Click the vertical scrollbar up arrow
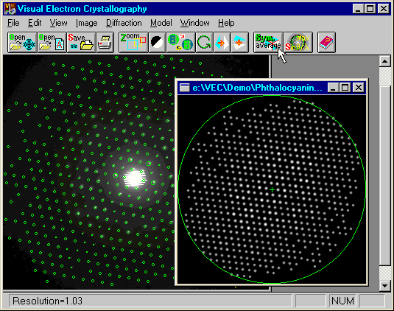394x311 pixels. click(x=384, y=61)
